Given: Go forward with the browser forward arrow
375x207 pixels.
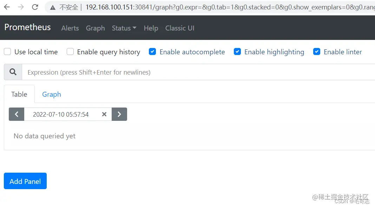Looking at the screenshot, I should point(21,7).
